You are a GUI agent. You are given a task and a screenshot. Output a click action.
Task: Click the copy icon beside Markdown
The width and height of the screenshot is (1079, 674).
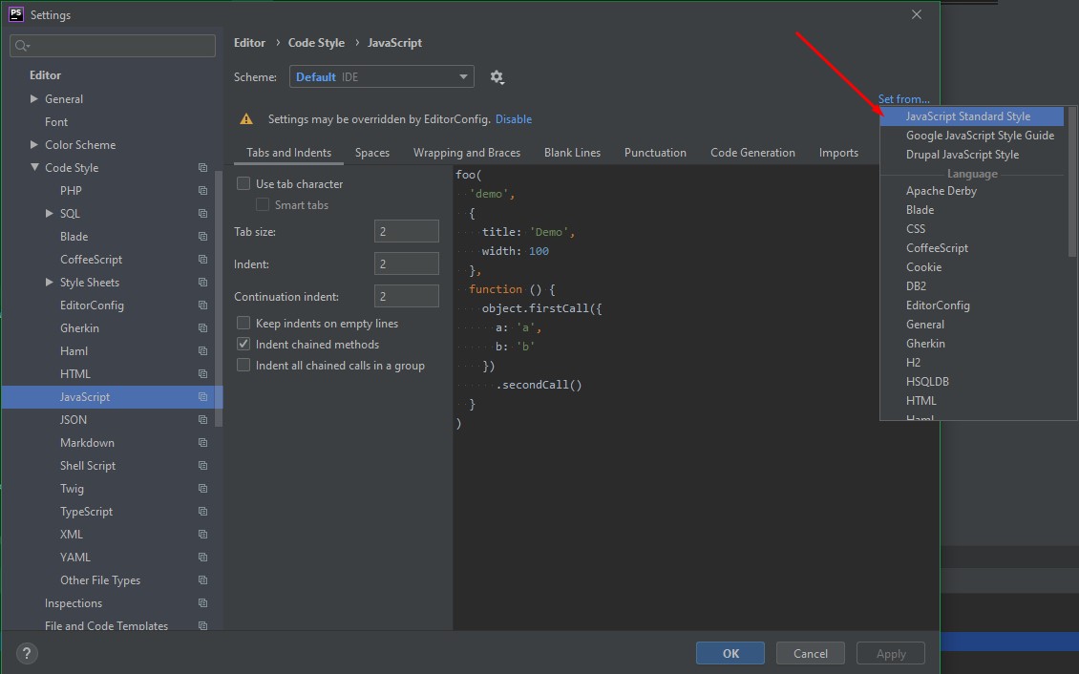[203, 443]
